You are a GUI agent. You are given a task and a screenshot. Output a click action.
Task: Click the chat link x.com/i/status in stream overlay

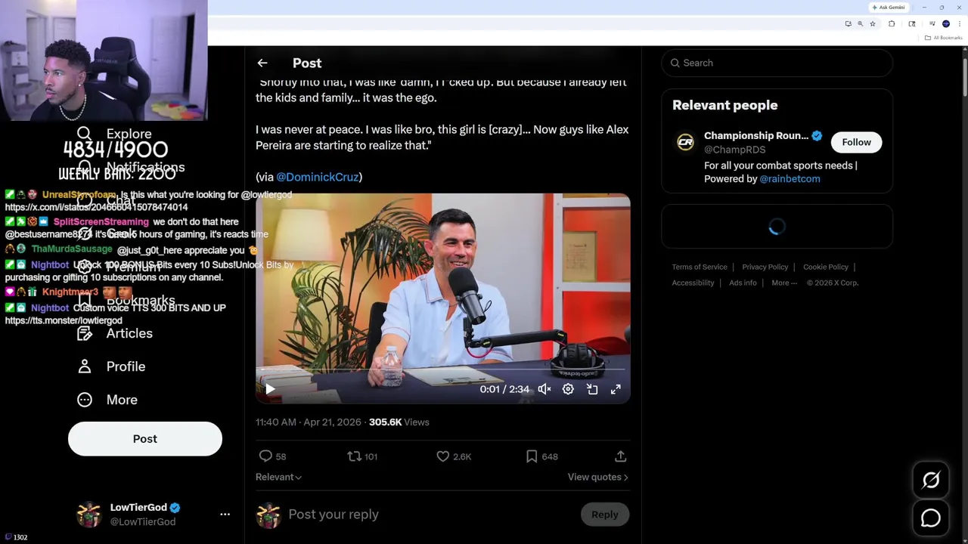point(96,207)
